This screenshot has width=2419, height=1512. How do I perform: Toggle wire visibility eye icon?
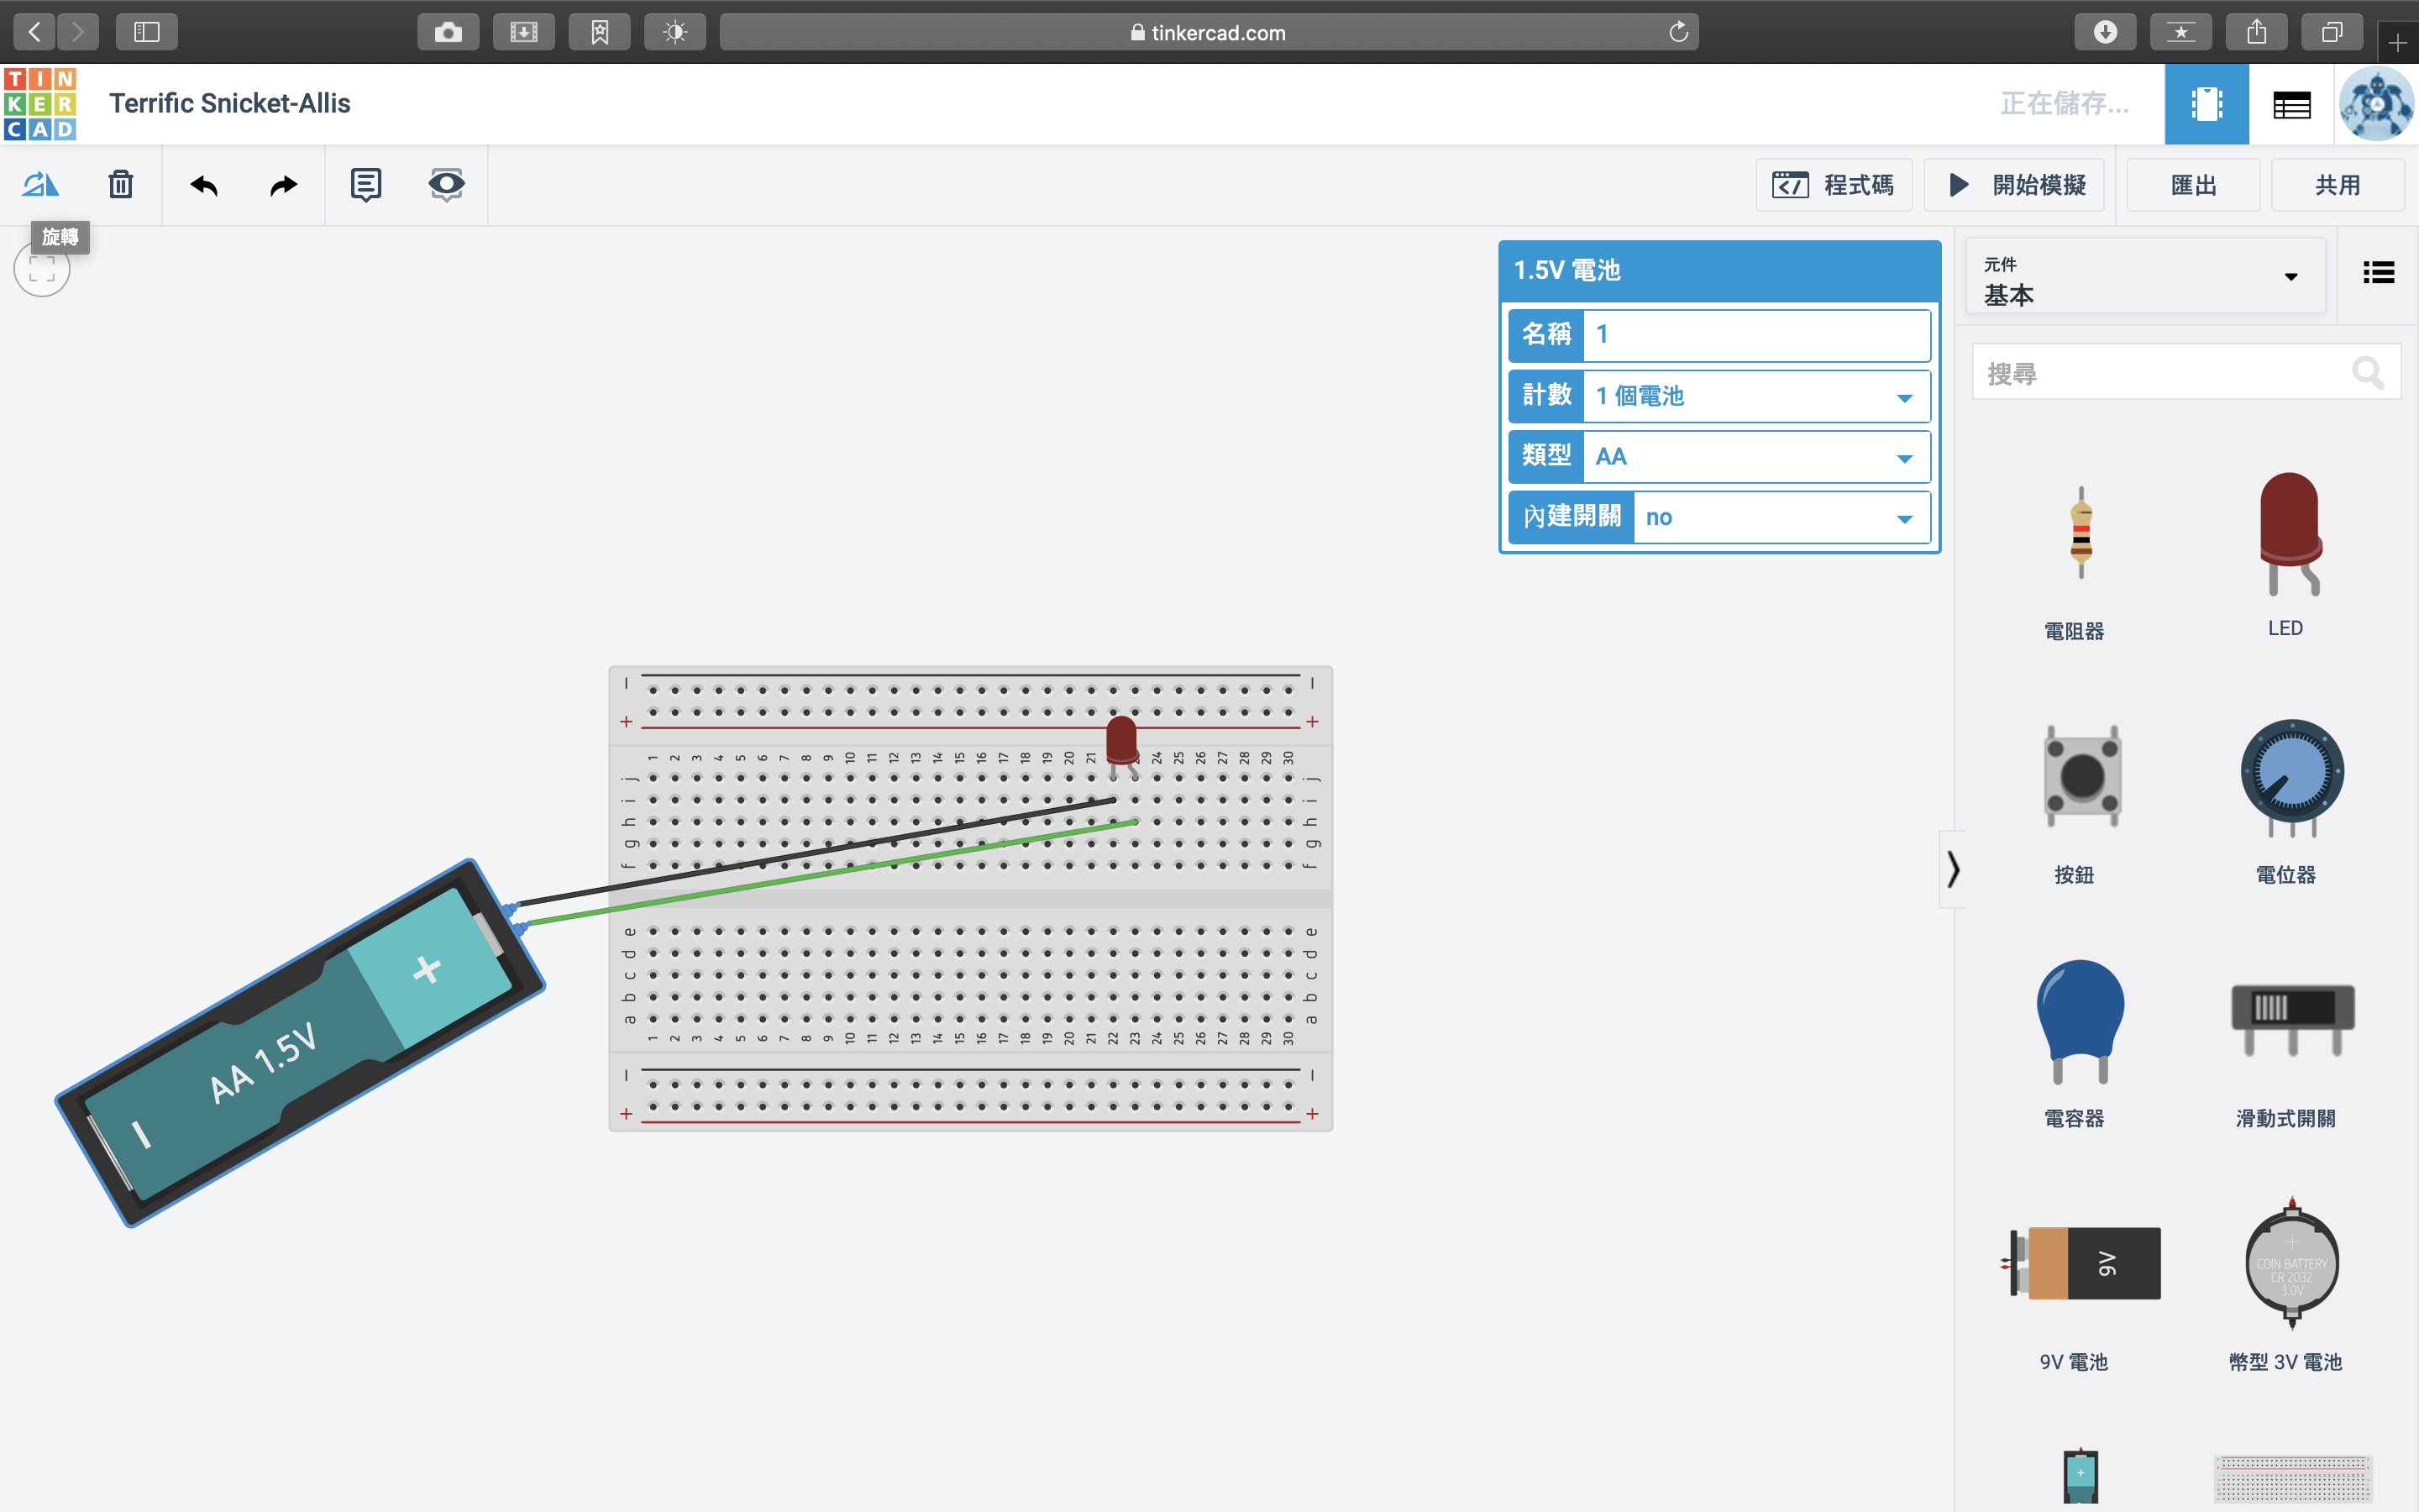(x=446, y=184)
